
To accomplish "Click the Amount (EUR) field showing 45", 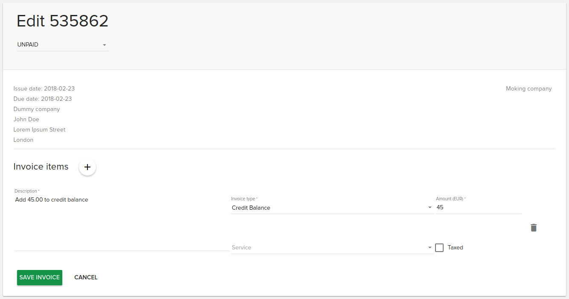I will pyautogui.click(x=478, y=207).
